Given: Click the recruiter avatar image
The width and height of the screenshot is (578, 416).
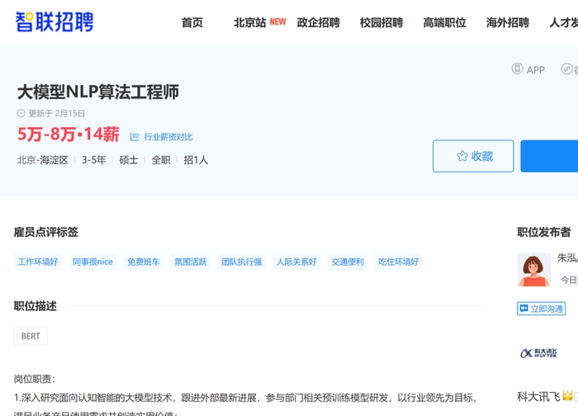Looking at the screenshot, I should [533, 270].
